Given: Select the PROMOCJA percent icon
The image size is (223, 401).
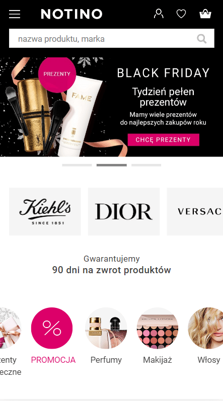Looking at the screenshot, I should point(52,328).
